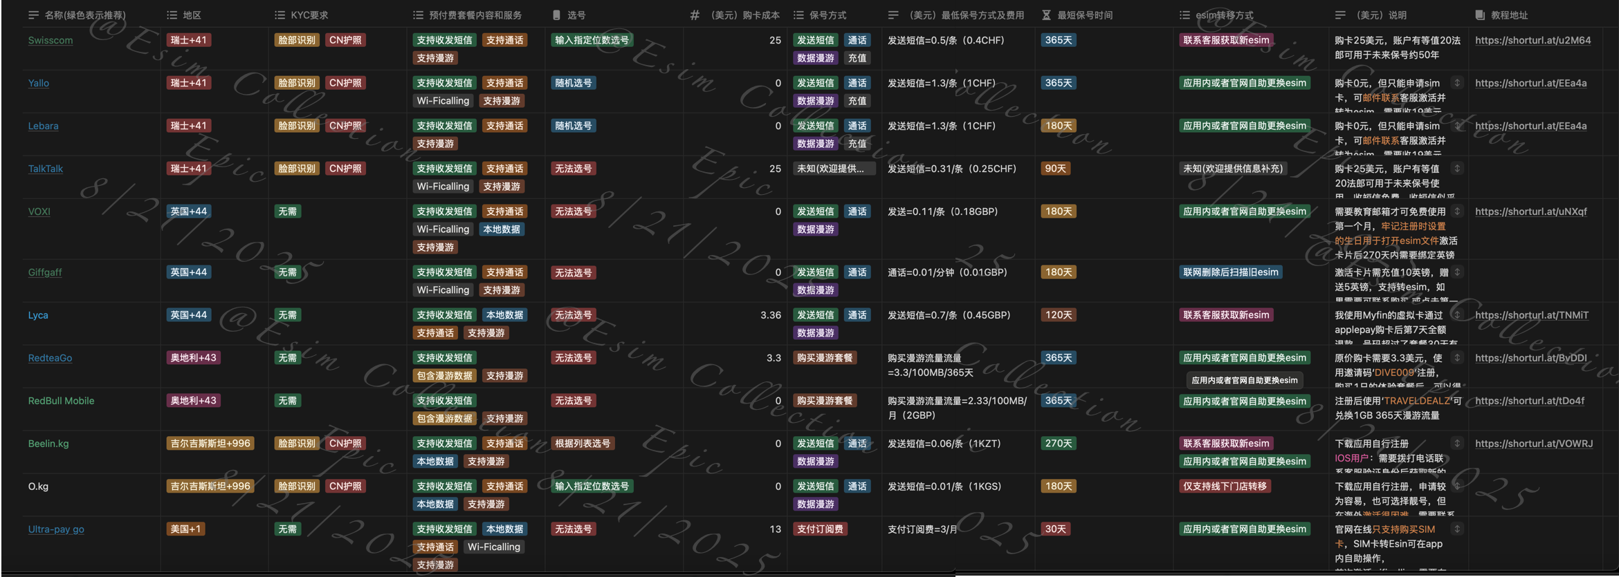Expand the 说明 cell in the Beelin.kg row
Image resolution: width=1619 pixels, height=577 pixels.
click(x=1457, y=444)
